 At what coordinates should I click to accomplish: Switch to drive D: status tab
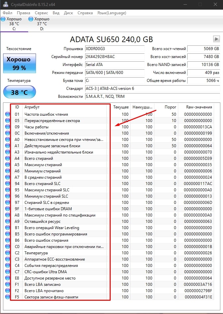(42, 24)
